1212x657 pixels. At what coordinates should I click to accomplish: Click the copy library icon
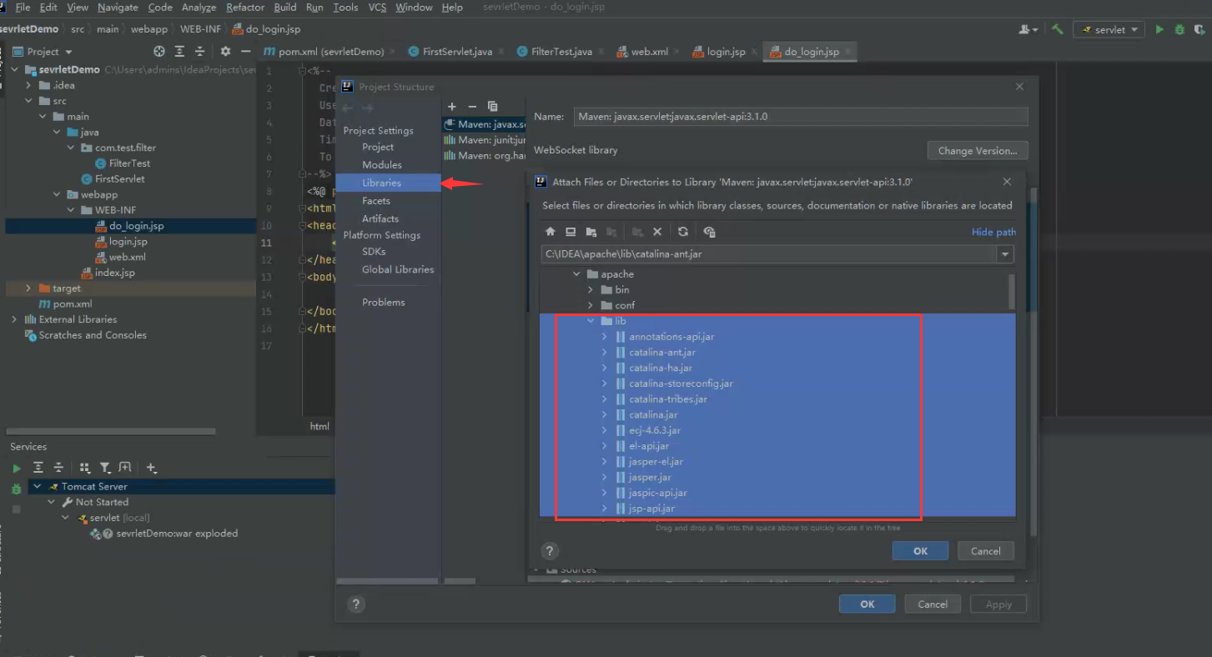[x=493, y=106]
